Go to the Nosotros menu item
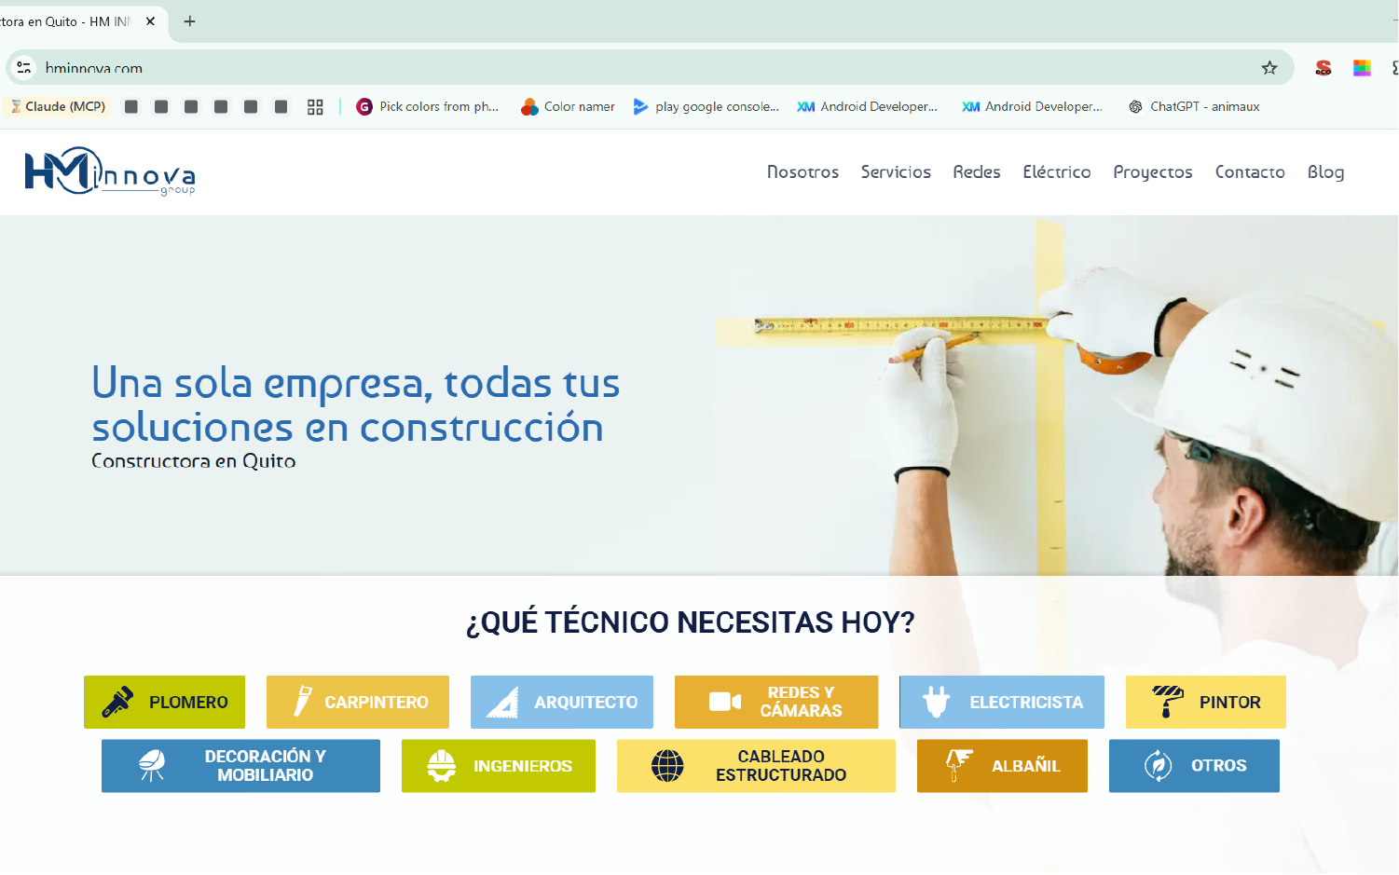This screenshot has width=1399, height=875. coord(802,172)
